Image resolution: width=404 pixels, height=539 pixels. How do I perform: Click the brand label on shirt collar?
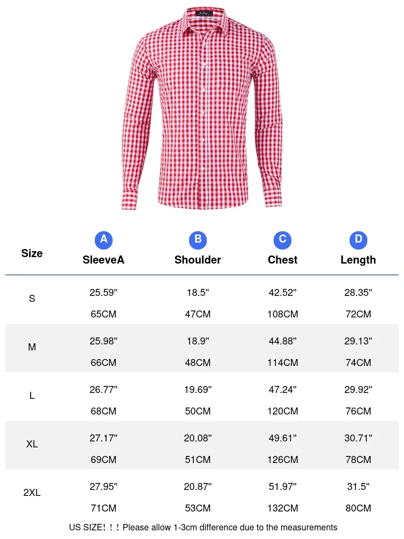tap(204, 13)
